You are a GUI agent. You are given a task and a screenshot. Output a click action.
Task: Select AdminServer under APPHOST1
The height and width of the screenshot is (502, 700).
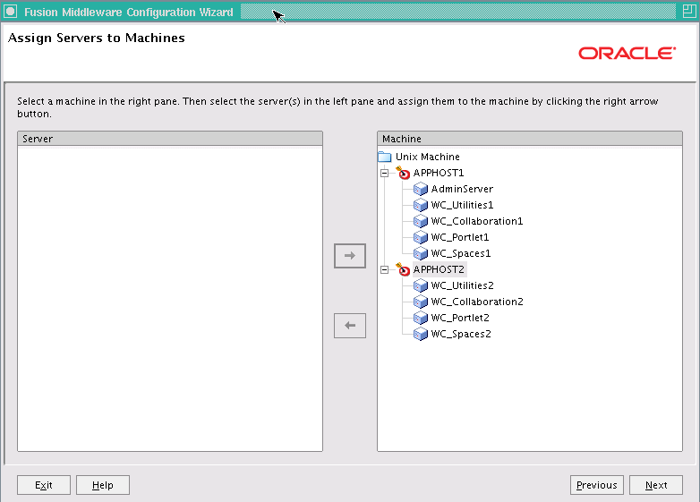coord(462,189)
